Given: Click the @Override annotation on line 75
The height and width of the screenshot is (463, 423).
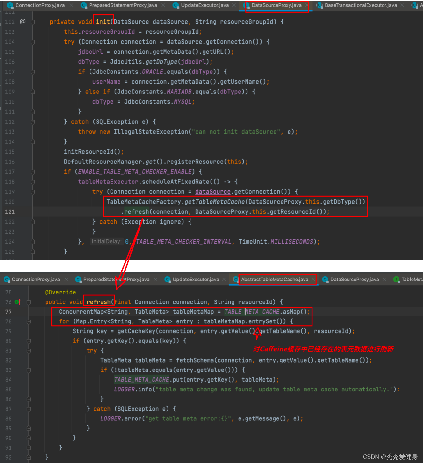Looking at the screenshot, I should [x=61, y=292].
